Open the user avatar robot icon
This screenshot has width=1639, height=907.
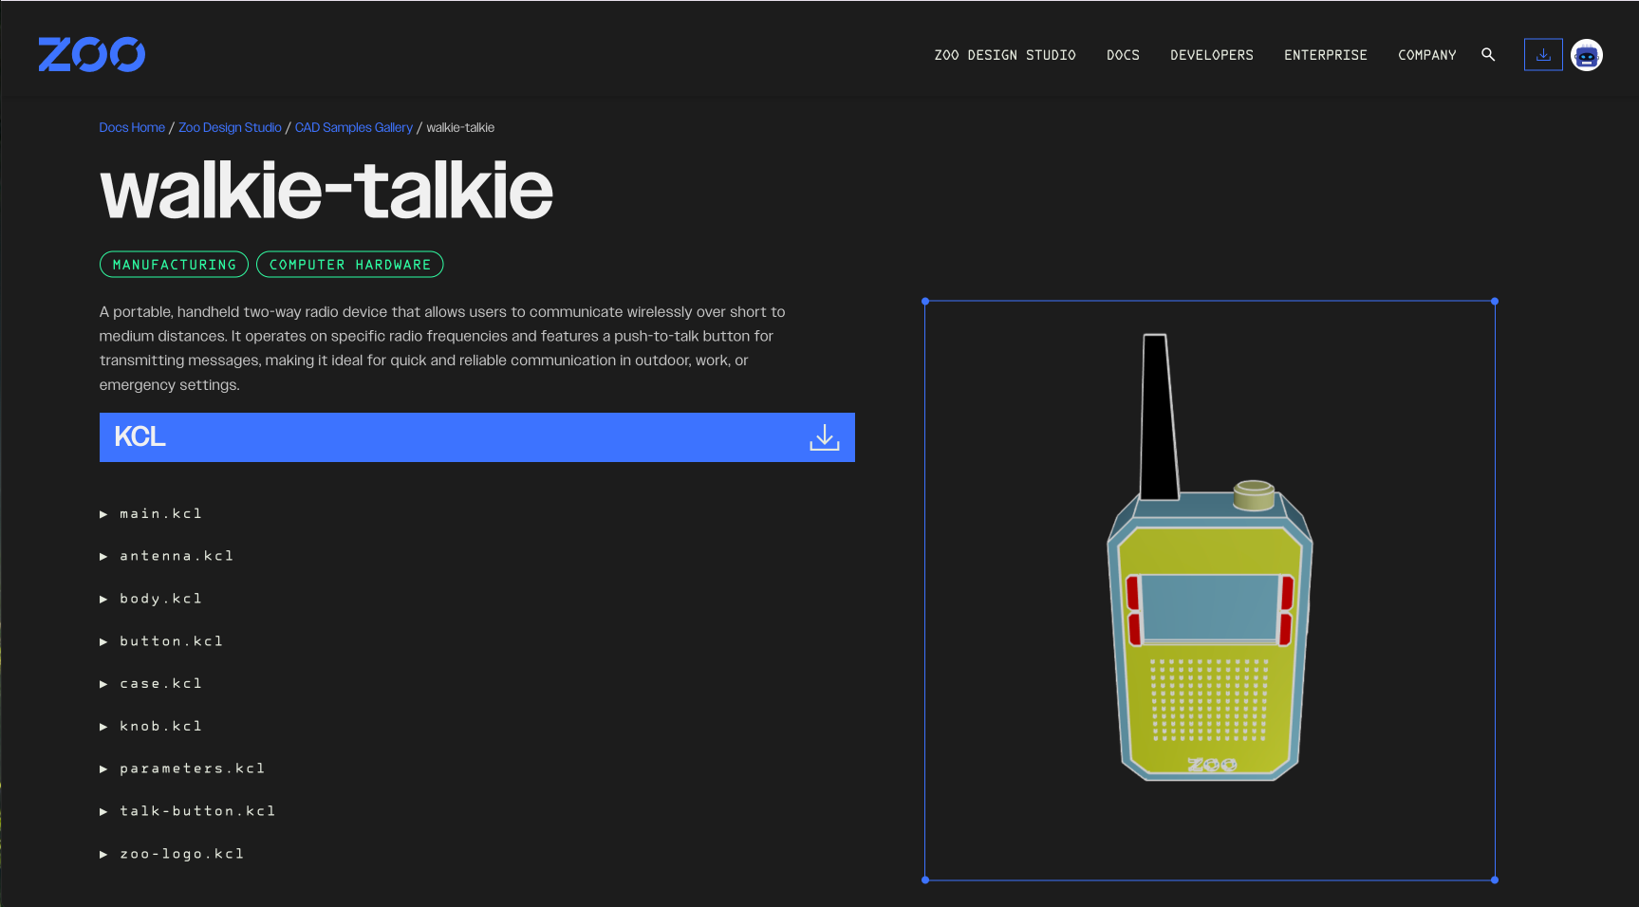[x=1586, y=55]
